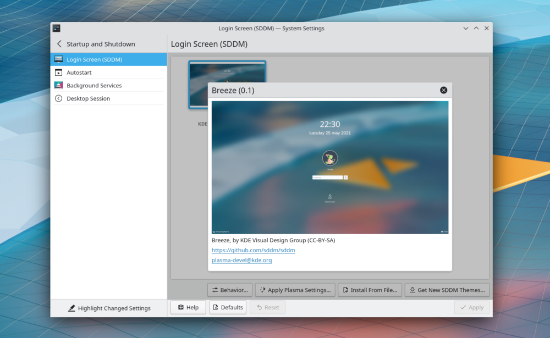Restore settings with Defaults button

(x=228, y=307)
